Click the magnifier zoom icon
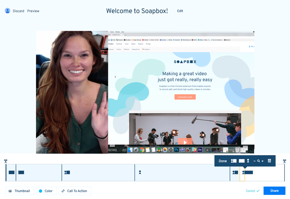 click(258, 161)
